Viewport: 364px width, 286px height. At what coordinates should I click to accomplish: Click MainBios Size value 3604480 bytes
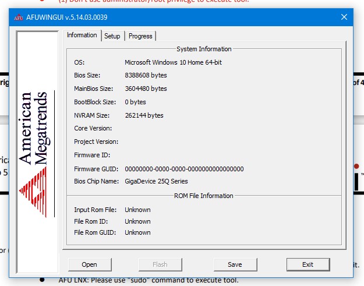(x=146, y=89)
